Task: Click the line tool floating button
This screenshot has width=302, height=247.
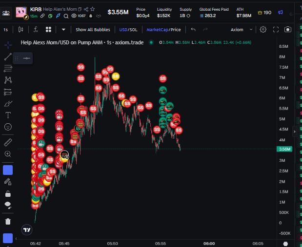Action: pyautogui.click(x=26, y=58)
